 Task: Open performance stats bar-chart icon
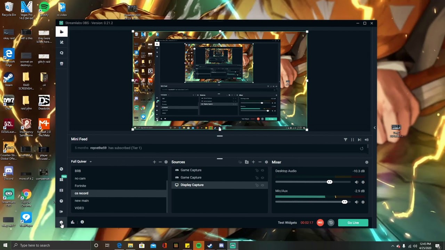[x=73, y=222]
